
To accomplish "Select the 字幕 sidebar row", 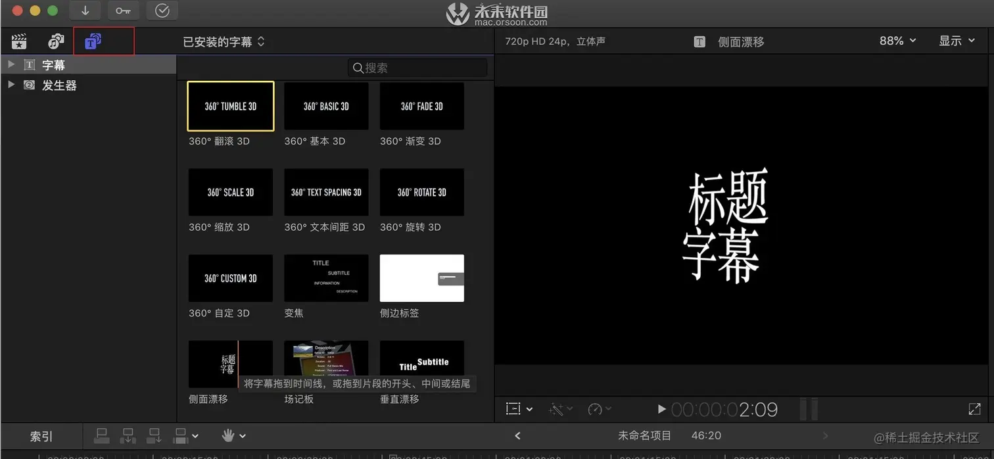I will 88,64.
